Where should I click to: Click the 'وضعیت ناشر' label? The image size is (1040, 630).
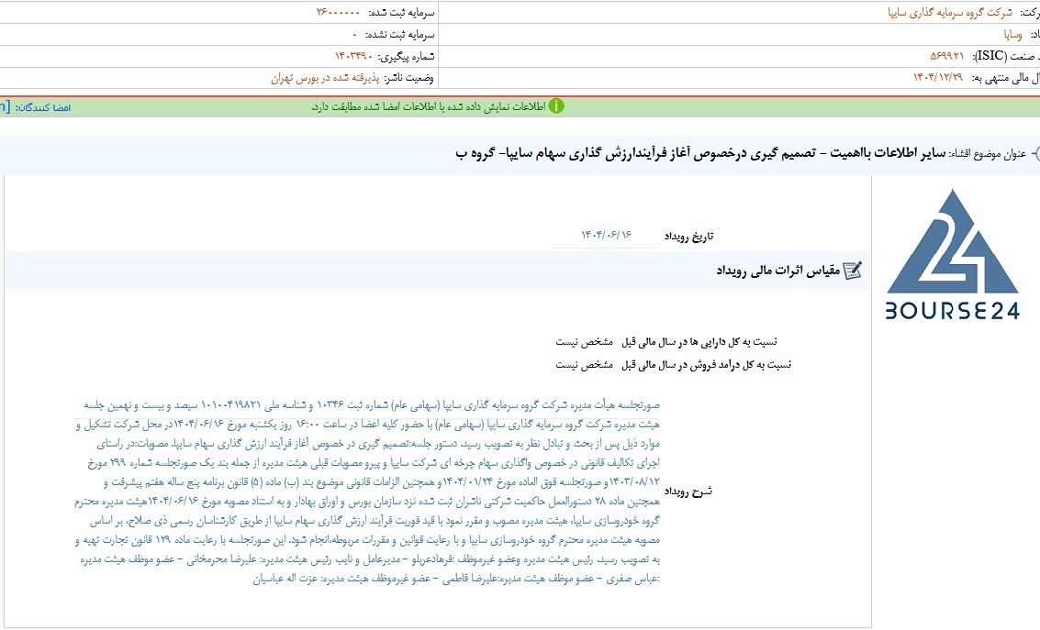tap(409, 78)
